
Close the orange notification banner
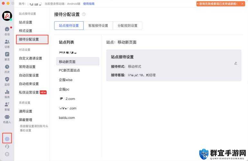coord(243,4)
